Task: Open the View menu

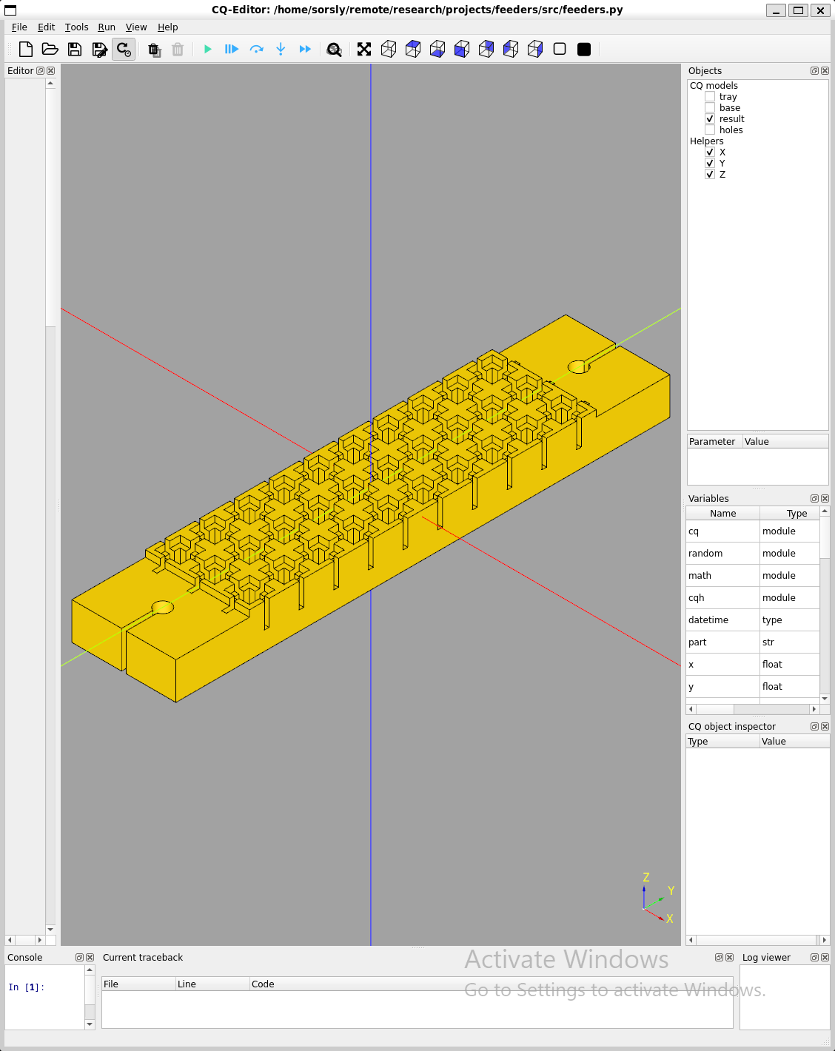Action: pos(136,27)
